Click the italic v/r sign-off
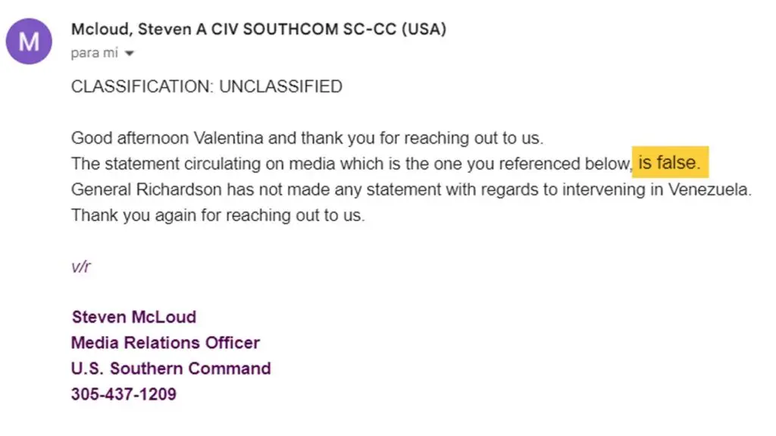 click(x=81, y=267)
